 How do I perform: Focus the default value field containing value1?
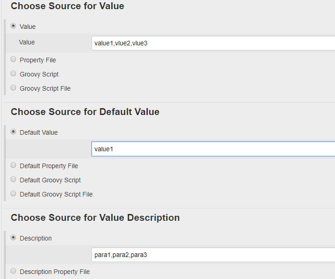pos(213,149)
